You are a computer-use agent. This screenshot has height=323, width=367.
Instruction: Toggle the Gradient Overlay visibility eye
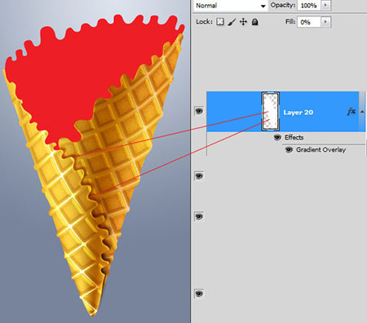pos(289,149)
